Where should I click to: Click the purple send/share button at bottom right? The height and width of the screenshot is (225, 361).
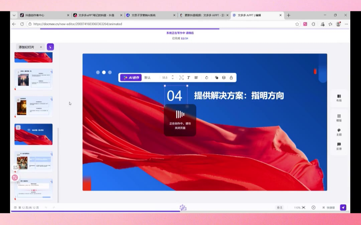click(x=343, y=208)
